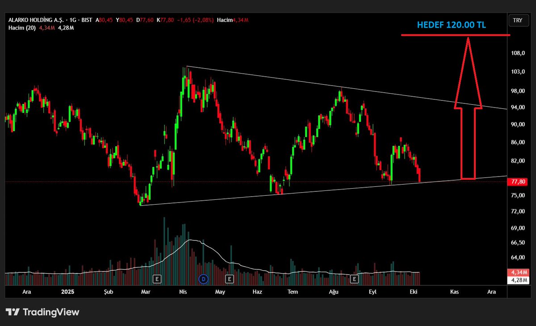Click the 103,0 price axis label
Image resolution: width=536 pixels, height=326 pixels.
point(518,72)
